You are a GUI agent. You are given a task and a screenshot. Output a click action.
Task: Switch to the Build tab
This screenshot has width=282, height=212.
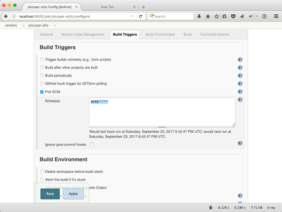click(x=188, y=35)
